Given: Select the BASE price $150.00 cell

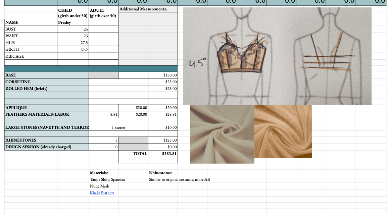Looking at the screenshot, I should point(163,75).
